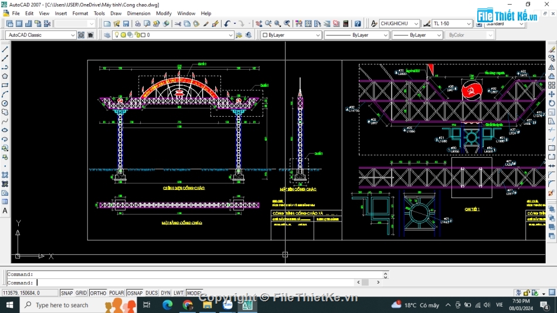
Task: Click the Open file icon
Action: pyautogui.click(x=117, y=24)
